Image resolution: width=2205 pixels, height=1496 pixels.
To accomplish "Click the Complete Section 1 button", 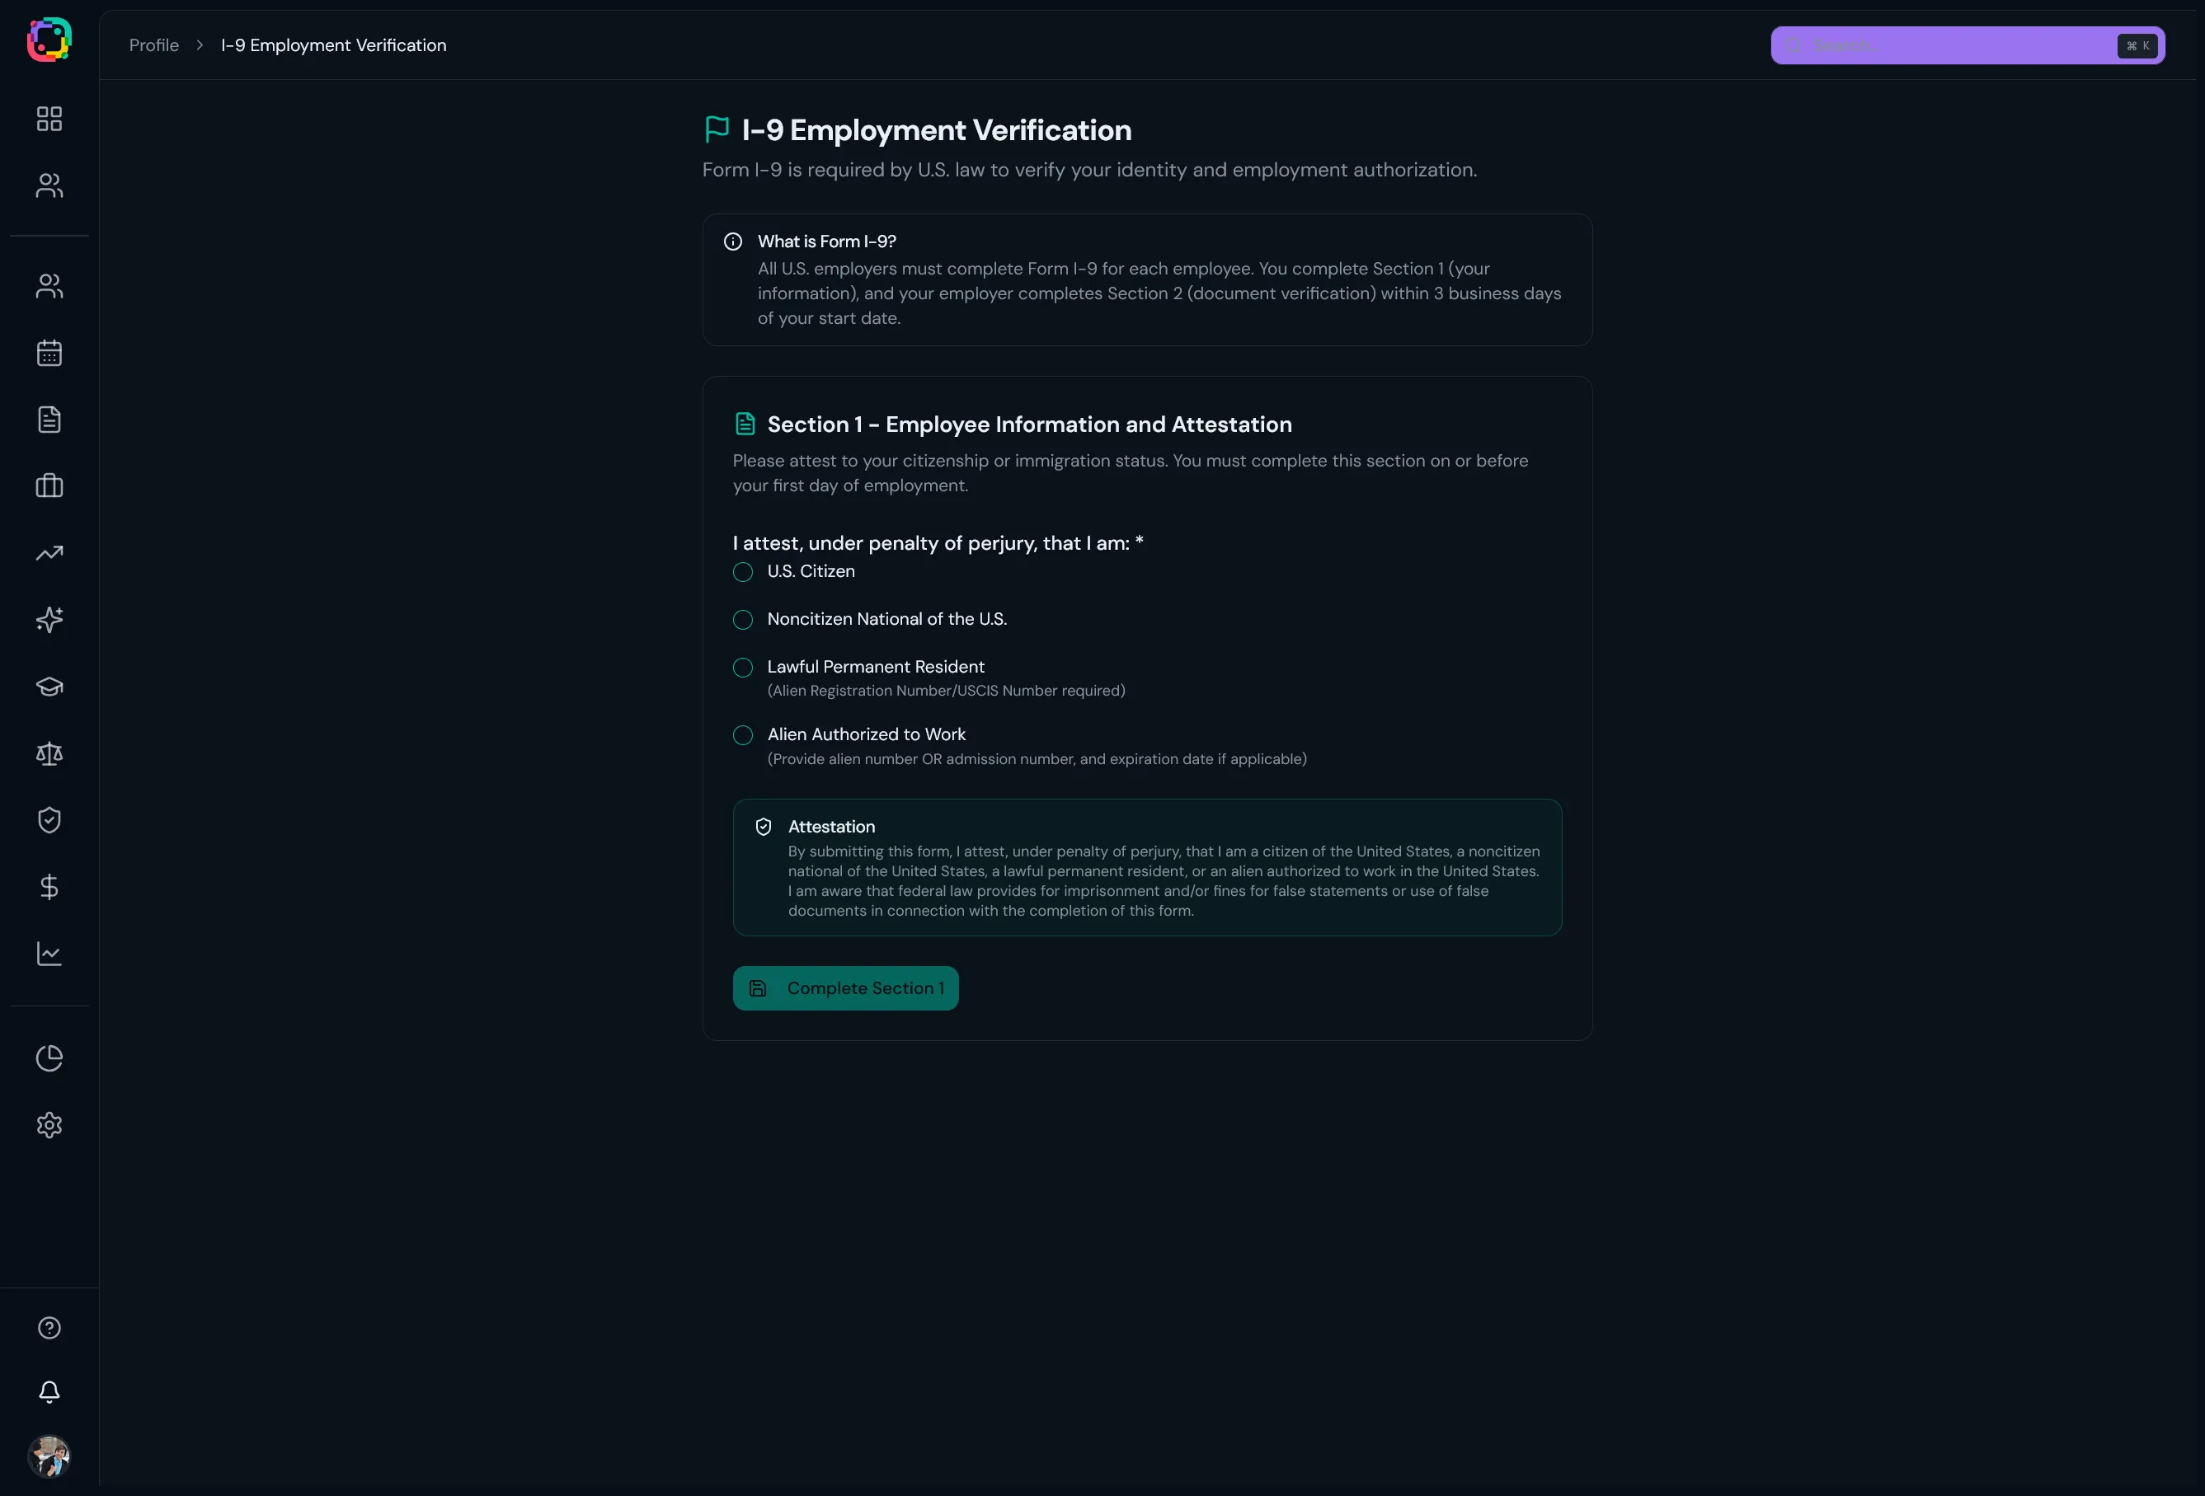I will [x=845, y=987].
